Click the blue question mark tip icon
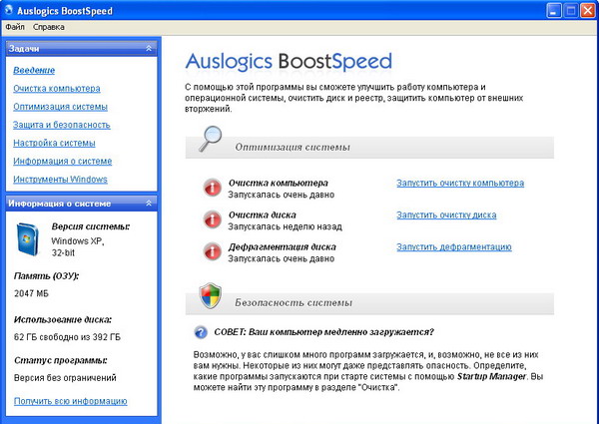The height and width of the screenshot is (424, 599). pyautogui.click(x=201, y=332)
